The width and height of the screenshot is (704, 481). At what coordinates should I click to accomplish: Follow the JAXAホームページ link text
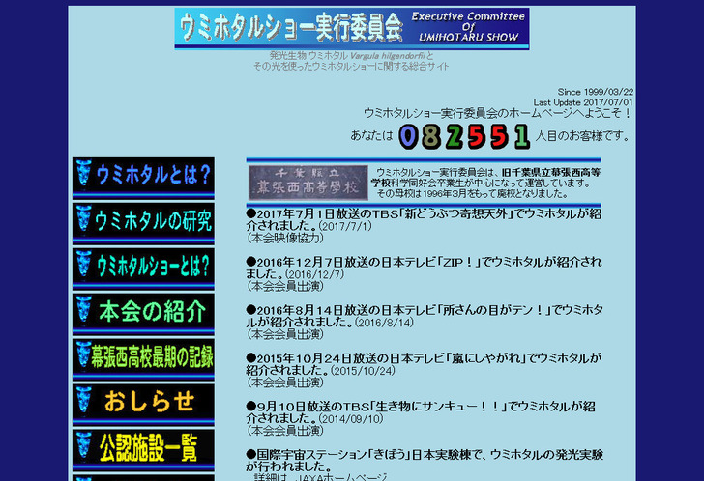[x=320, y=476]
